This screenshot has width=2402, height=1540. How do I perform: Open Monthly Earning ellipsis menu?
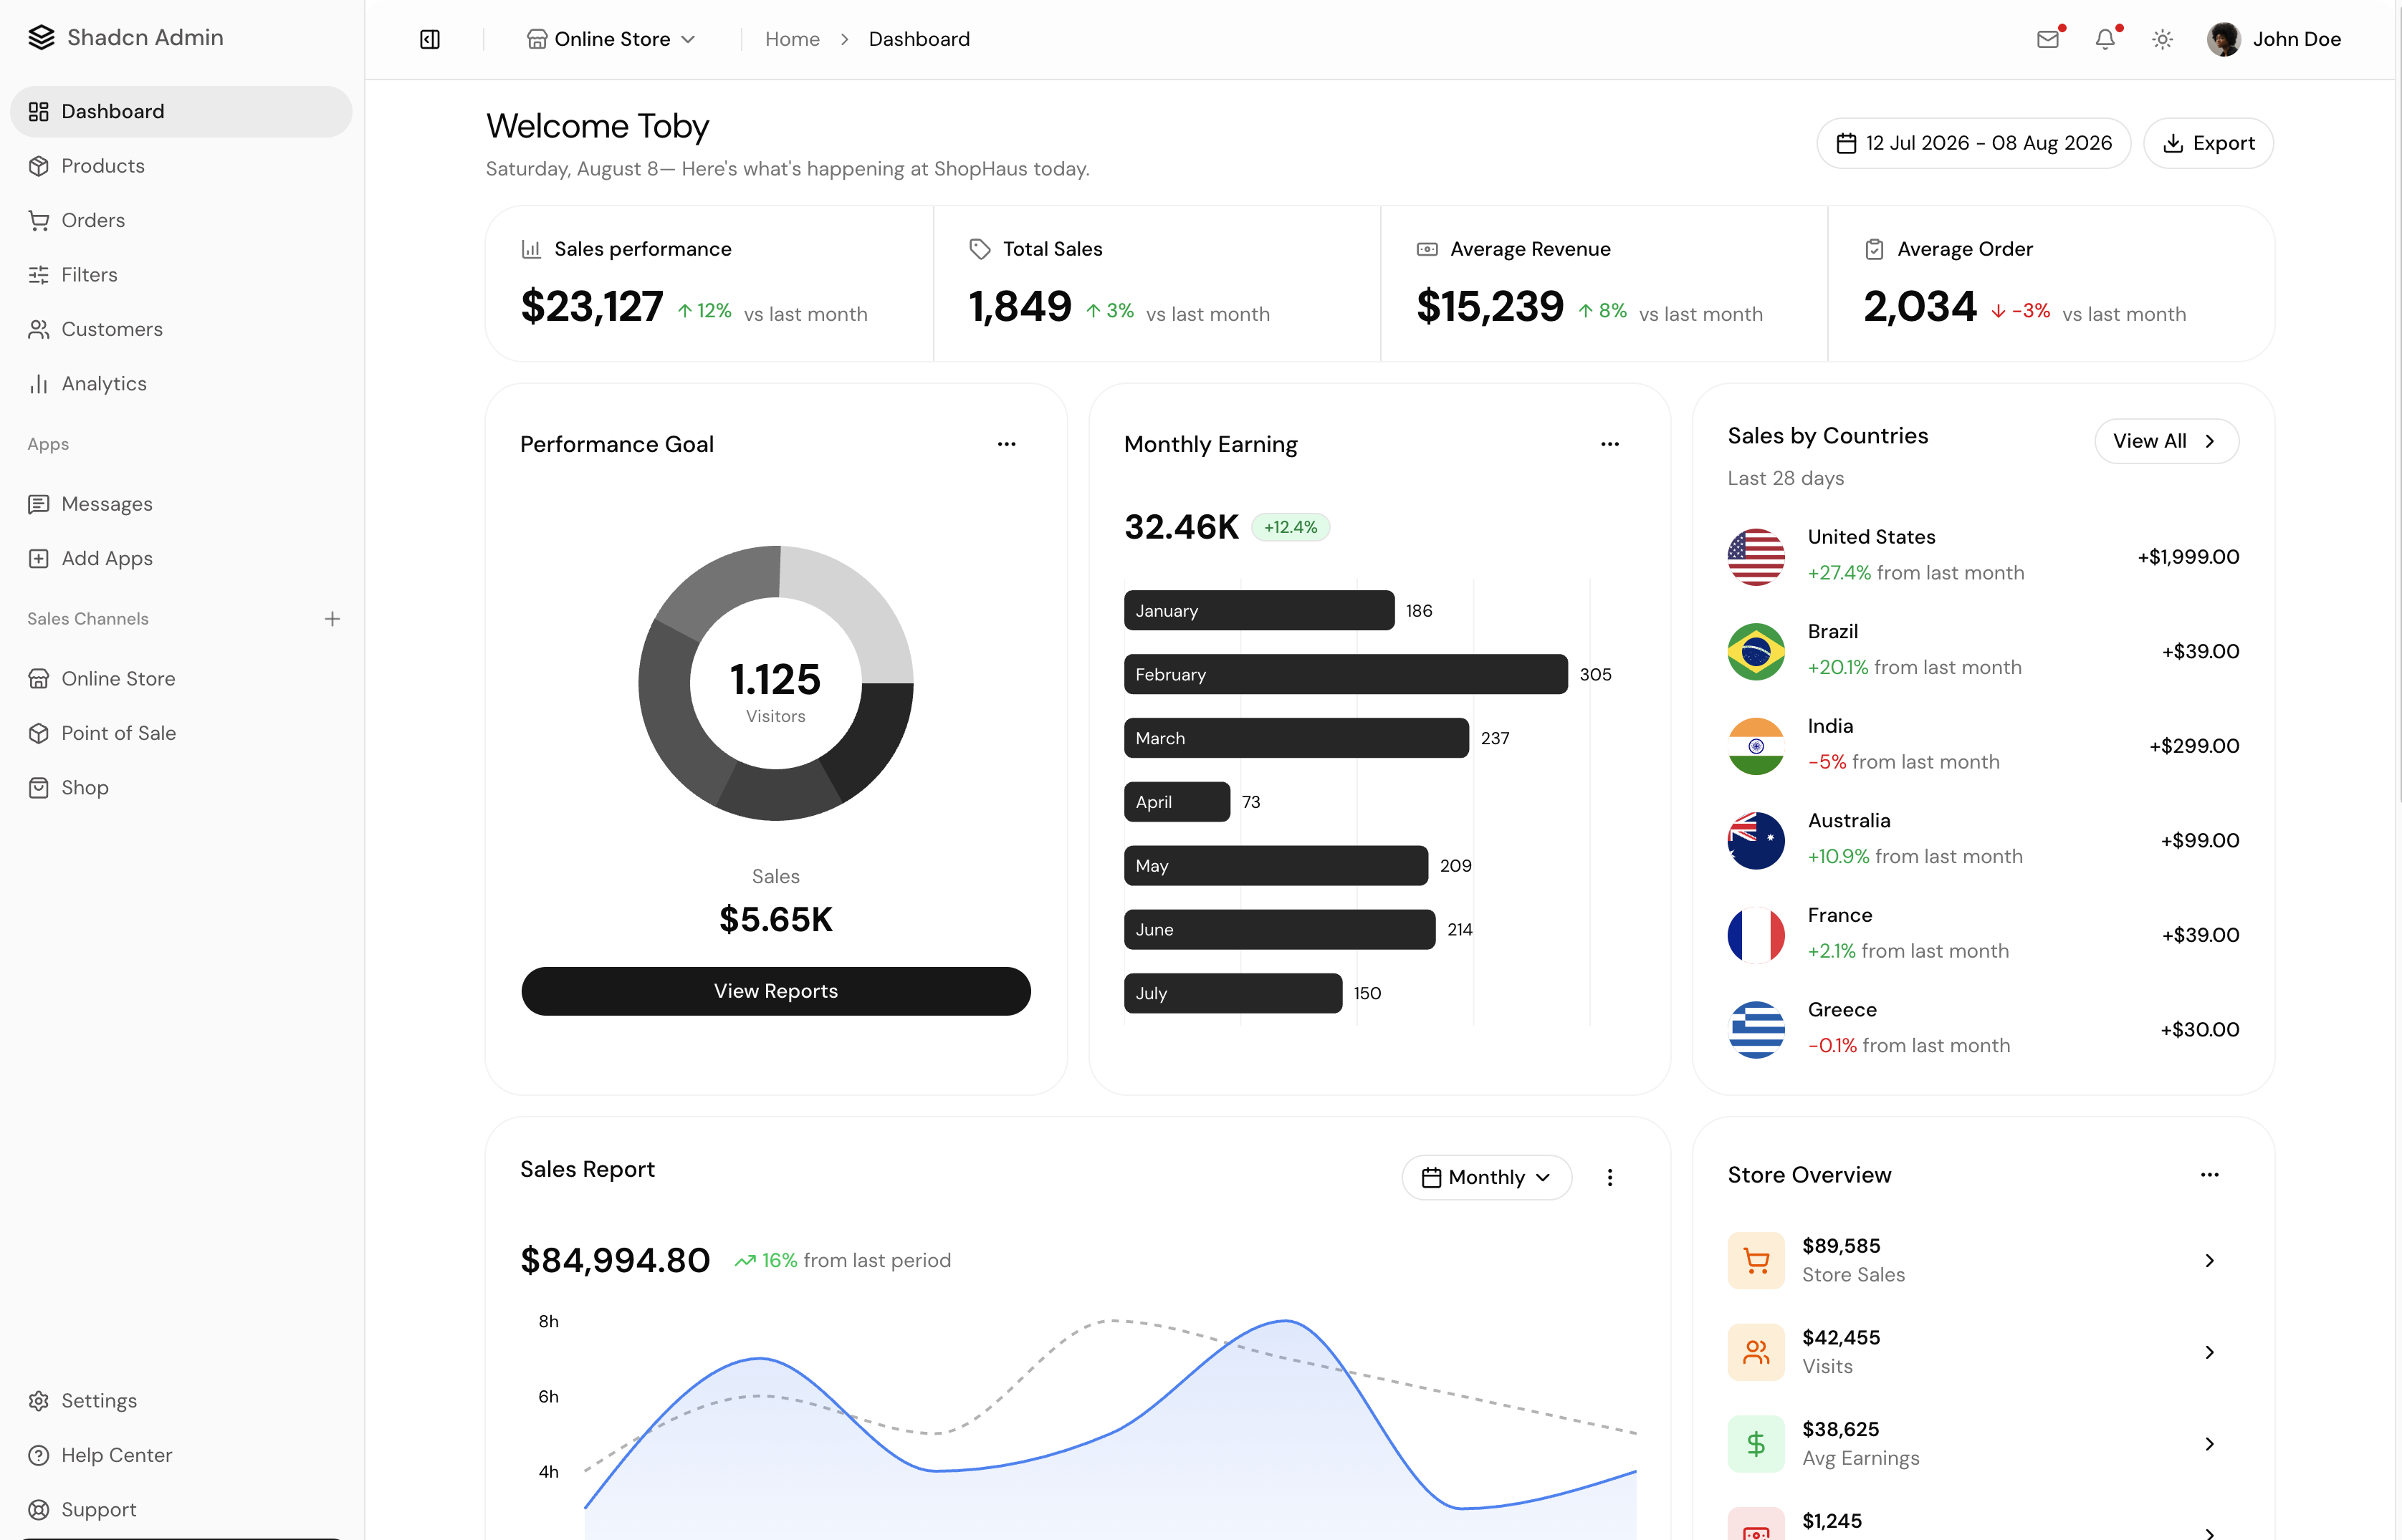pos(1609,444)
